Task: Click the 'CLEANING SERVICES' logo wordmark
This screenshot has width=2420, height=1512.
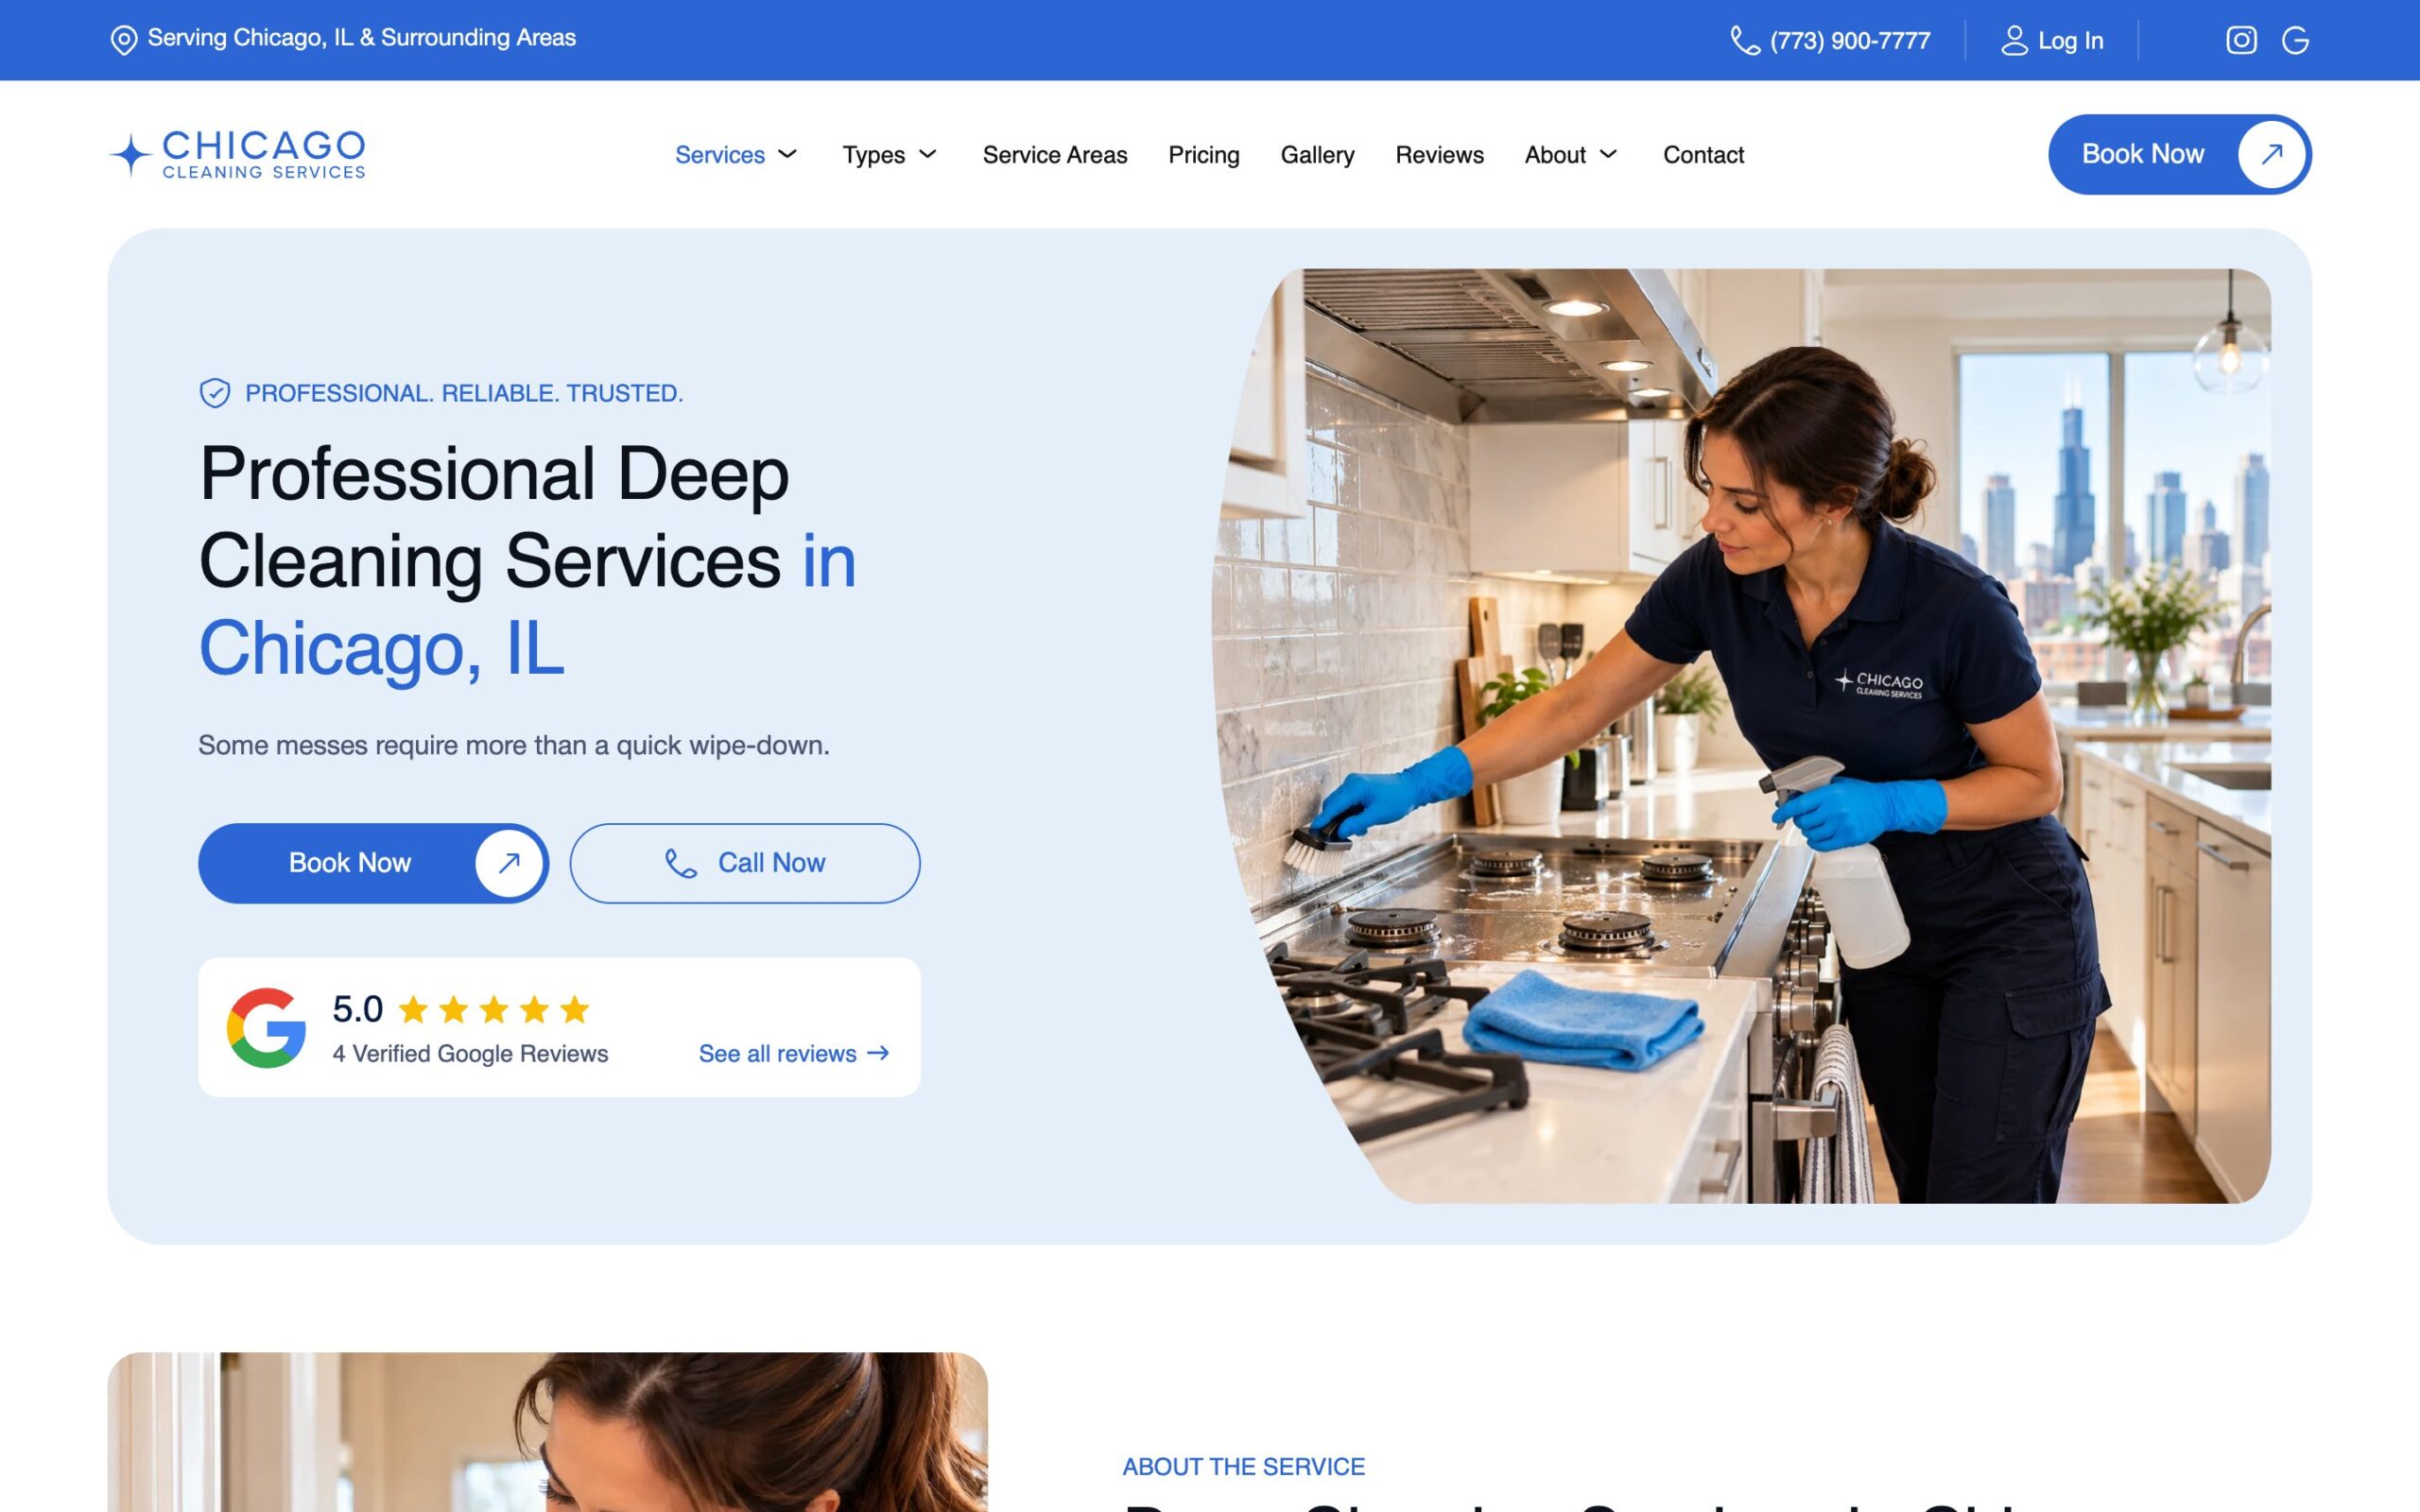Action: click(x=264, y=172)
